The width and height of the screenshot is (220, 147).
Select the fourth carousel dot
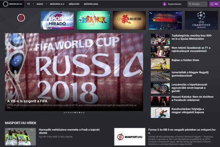[71, 112]
